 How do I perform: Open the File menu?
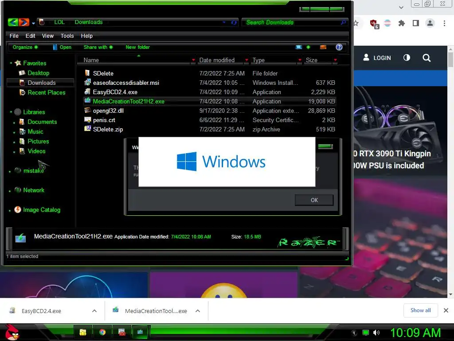pyautogui.click(x=14, y=36)
